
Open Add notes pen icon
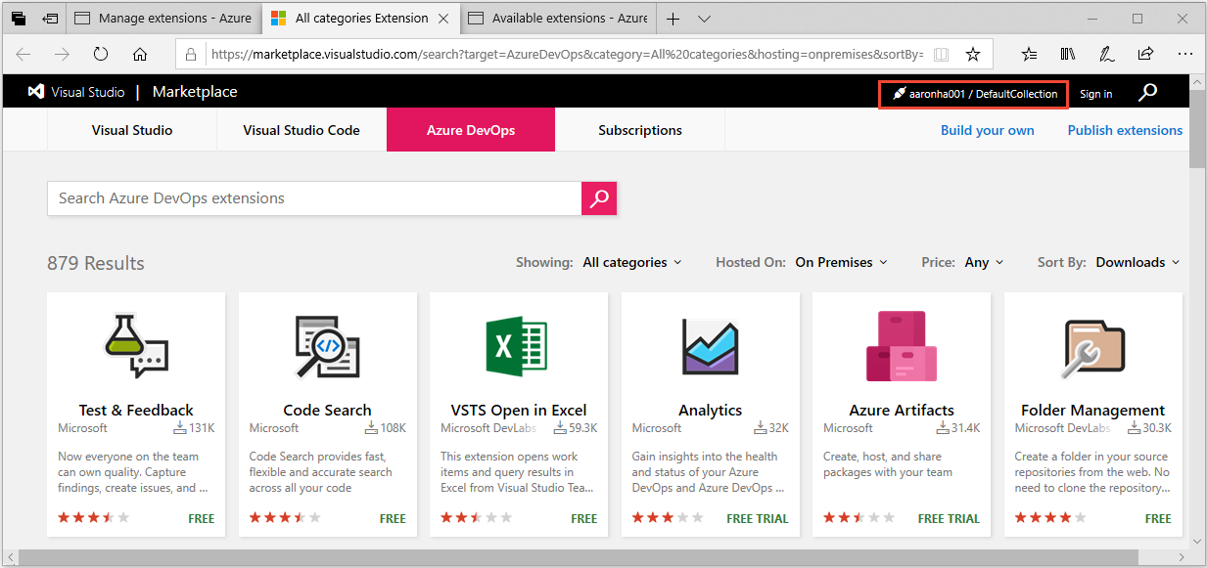[1106, 54]
